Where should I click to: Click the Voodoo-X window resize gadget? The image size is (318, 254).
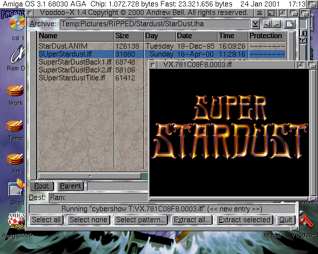[x=295, y=229]
